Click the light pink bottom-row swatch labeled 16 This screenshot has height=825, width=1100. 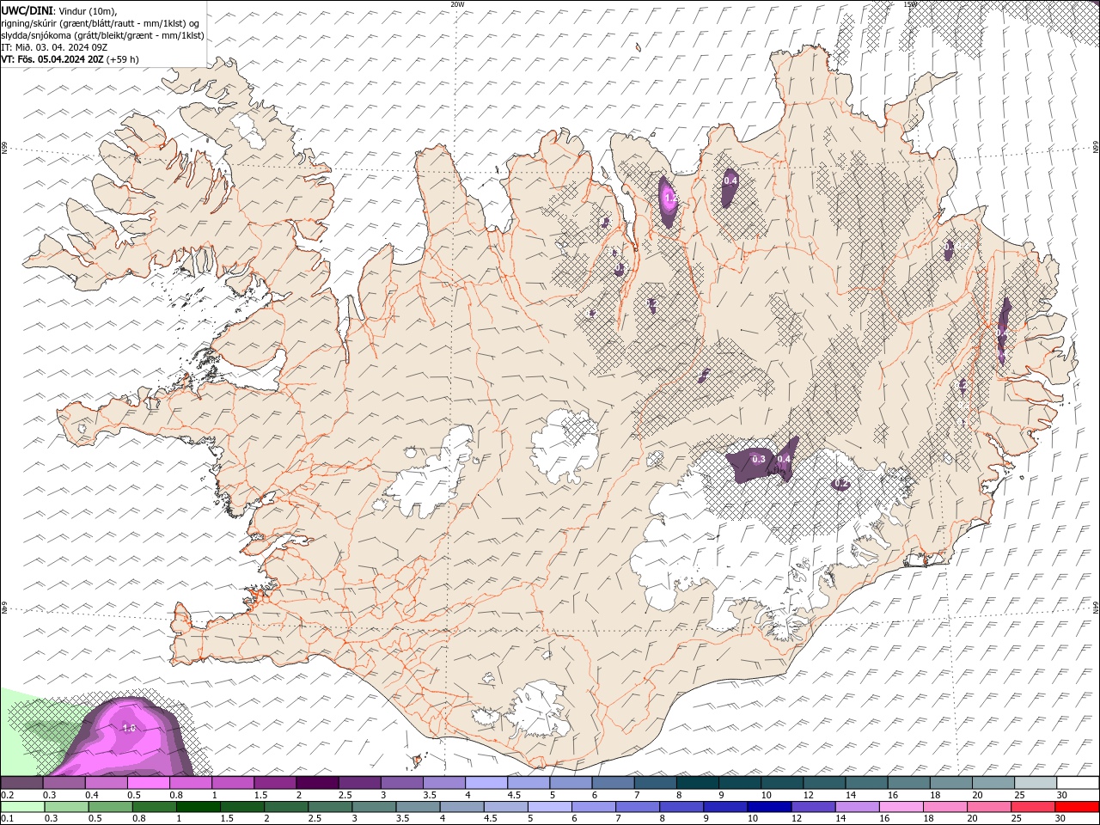(x=901, y=807)
